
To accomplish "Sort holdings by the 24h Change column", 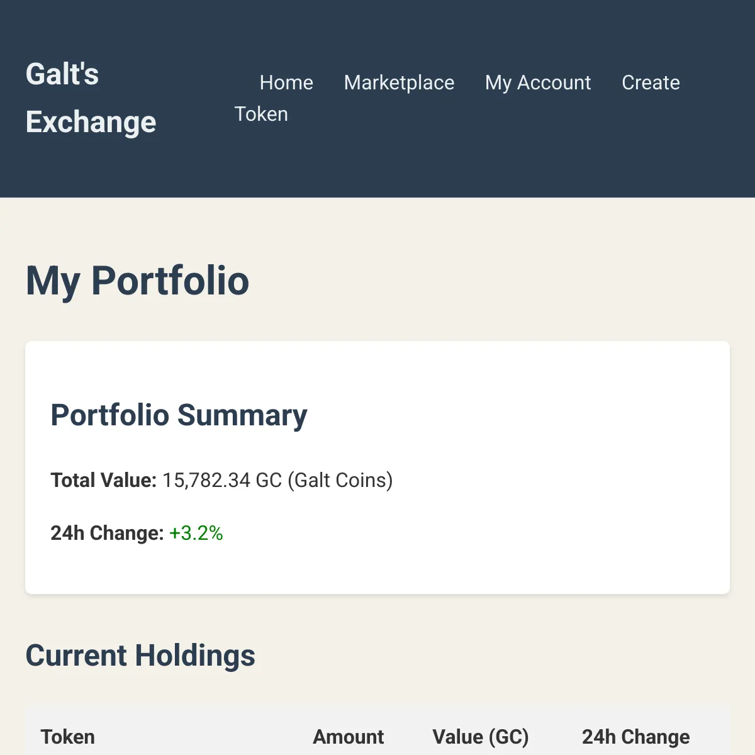I will point(635,737).
